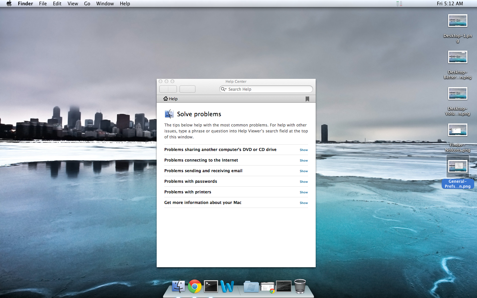Open the Trash in the Dock
The image size is (477, 298).
pyautogui.click(x=300, y=286)
